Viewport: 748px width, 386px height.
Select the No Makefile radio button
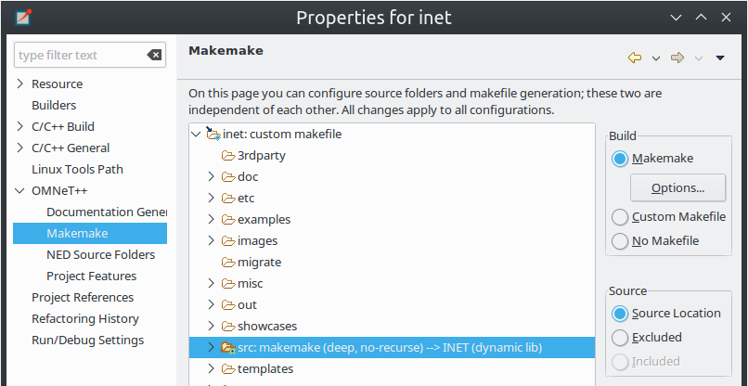click(620, 241)
